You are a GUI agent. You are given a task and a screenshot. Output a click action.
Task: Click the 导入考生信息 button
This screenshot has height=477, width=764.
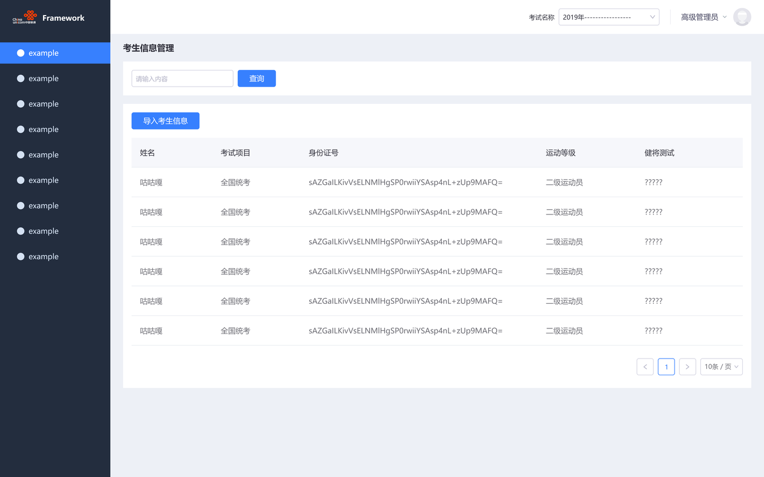tap(166, 121)
